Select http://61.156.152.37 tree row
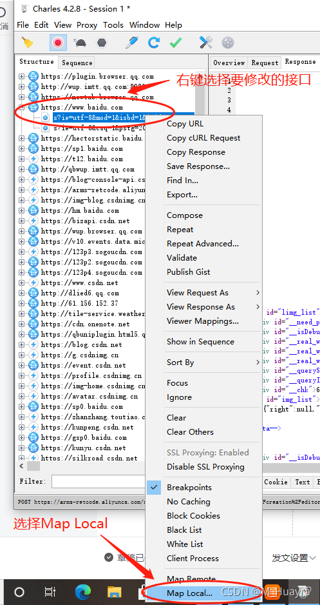320x605 pixels. pyautogui.click(x=79, y=303)
